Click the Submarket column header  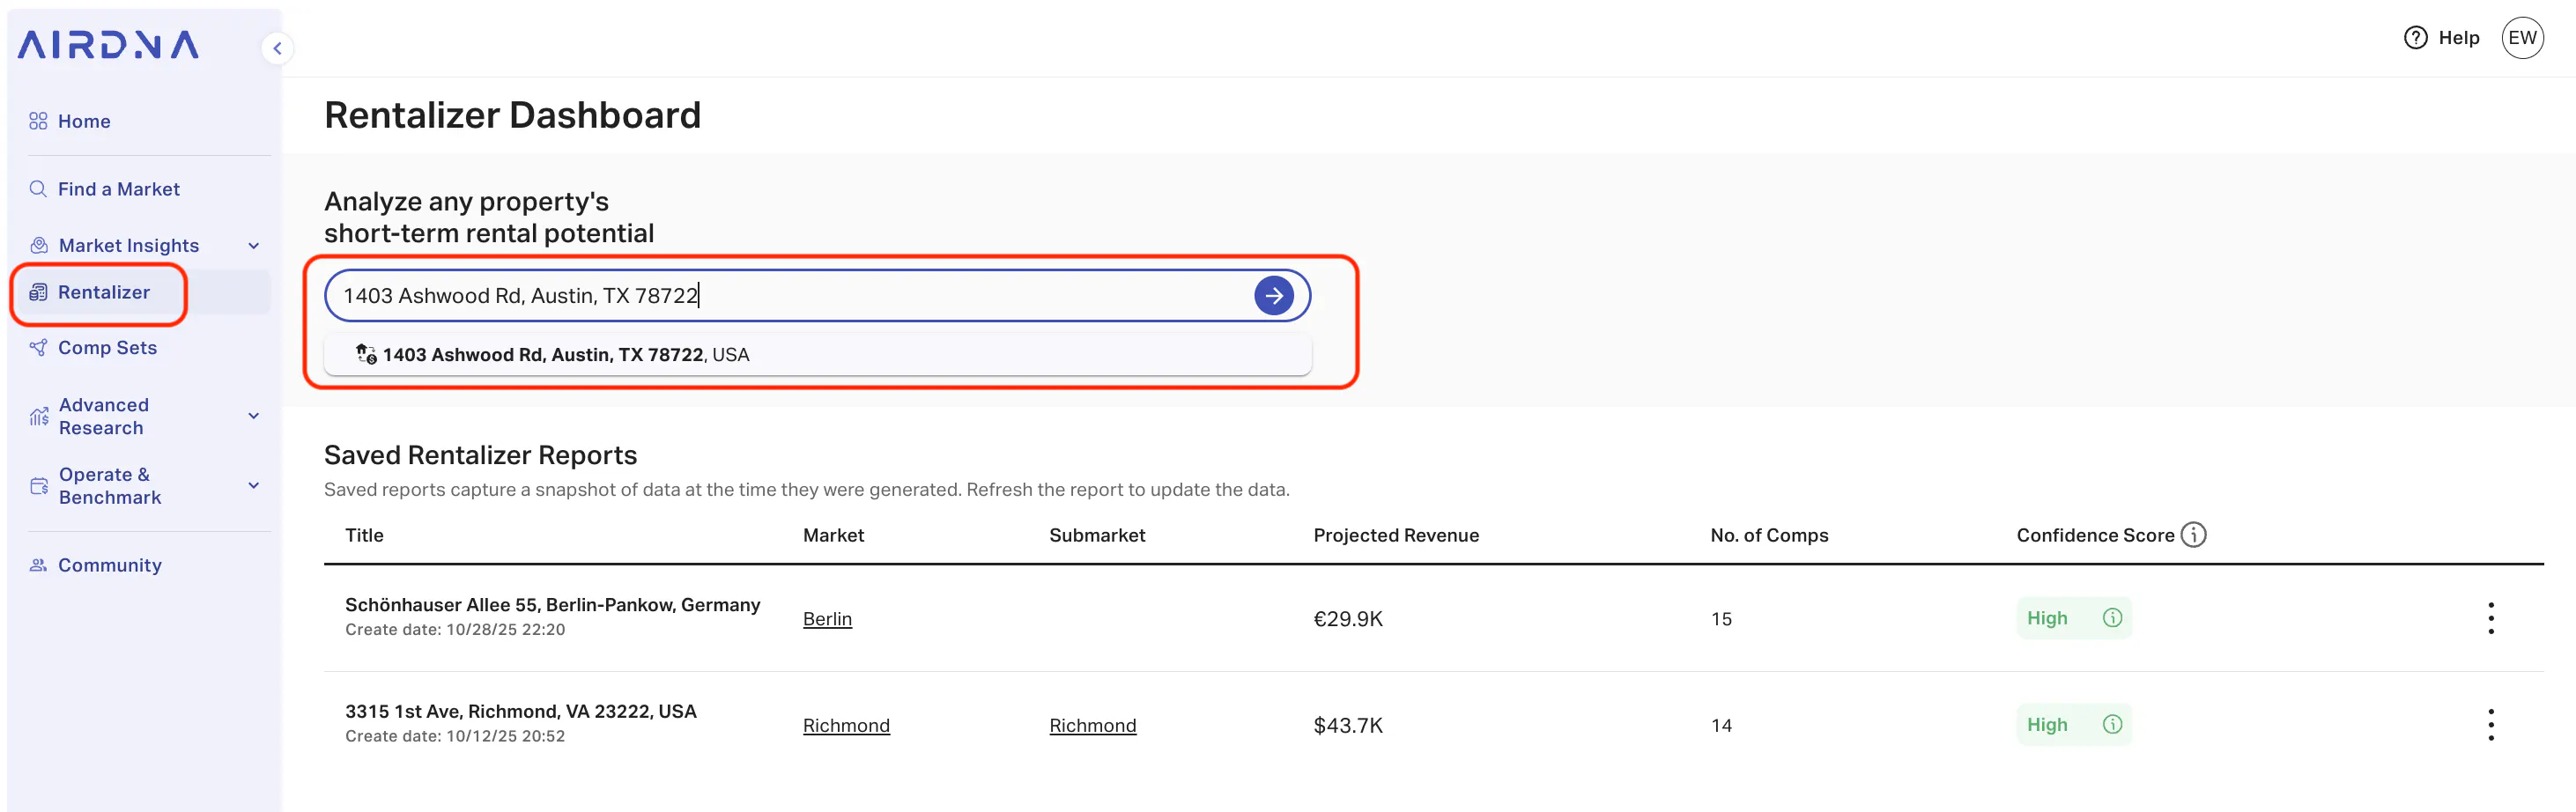1097,535
